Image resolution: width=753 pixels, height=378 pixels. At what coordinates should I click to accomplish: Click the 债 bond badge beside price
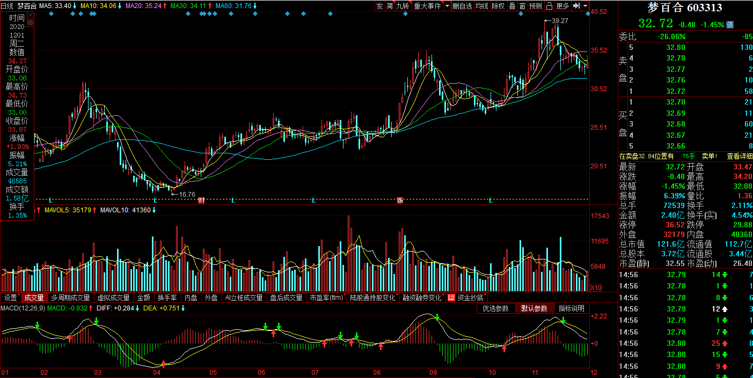pos(730,25)
